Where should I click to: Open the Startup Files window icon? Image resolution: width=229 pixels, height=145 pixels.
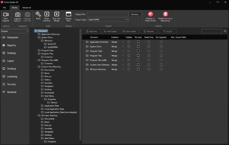pos(68,14)
